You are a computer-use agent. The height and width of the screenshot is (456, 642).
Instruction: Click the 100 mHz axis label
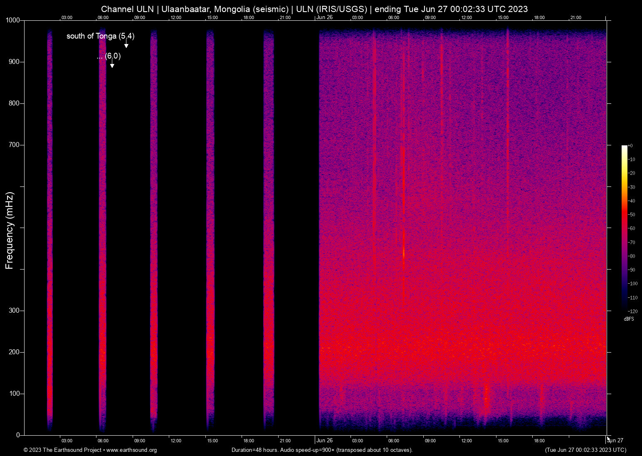15,392
